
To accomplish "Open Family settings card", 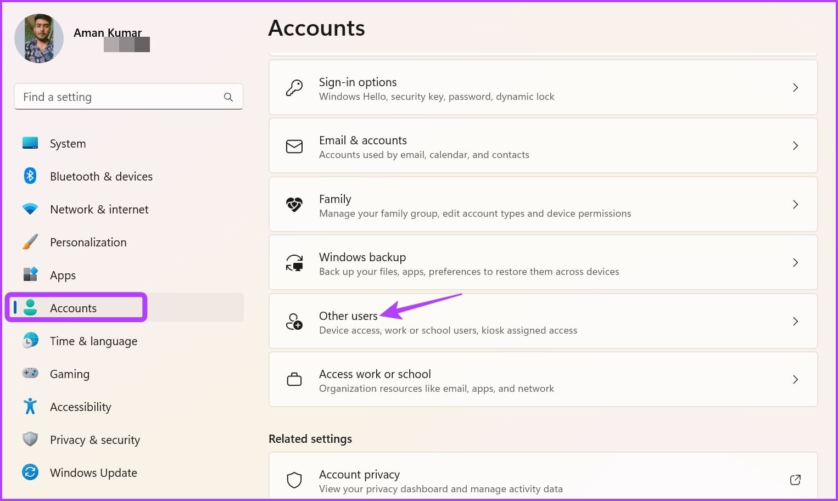I will pos(543,204).
